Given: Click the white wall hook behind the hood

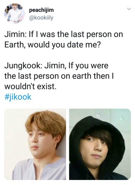Looking at the screenshot, I should (x=99, y=115).
